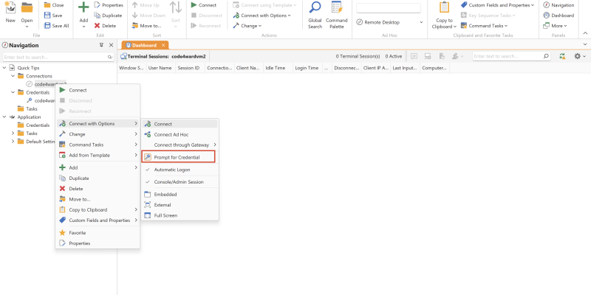Click Properties in the context menu
Screen dimensions: 591x295
(80, 243)
